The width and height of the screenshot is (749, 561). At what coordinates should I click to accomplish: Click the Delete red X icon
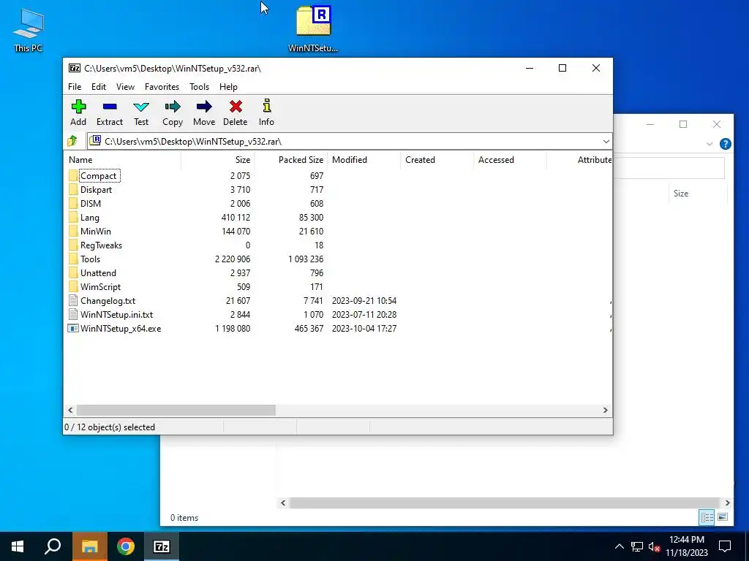tap(236, 107)
